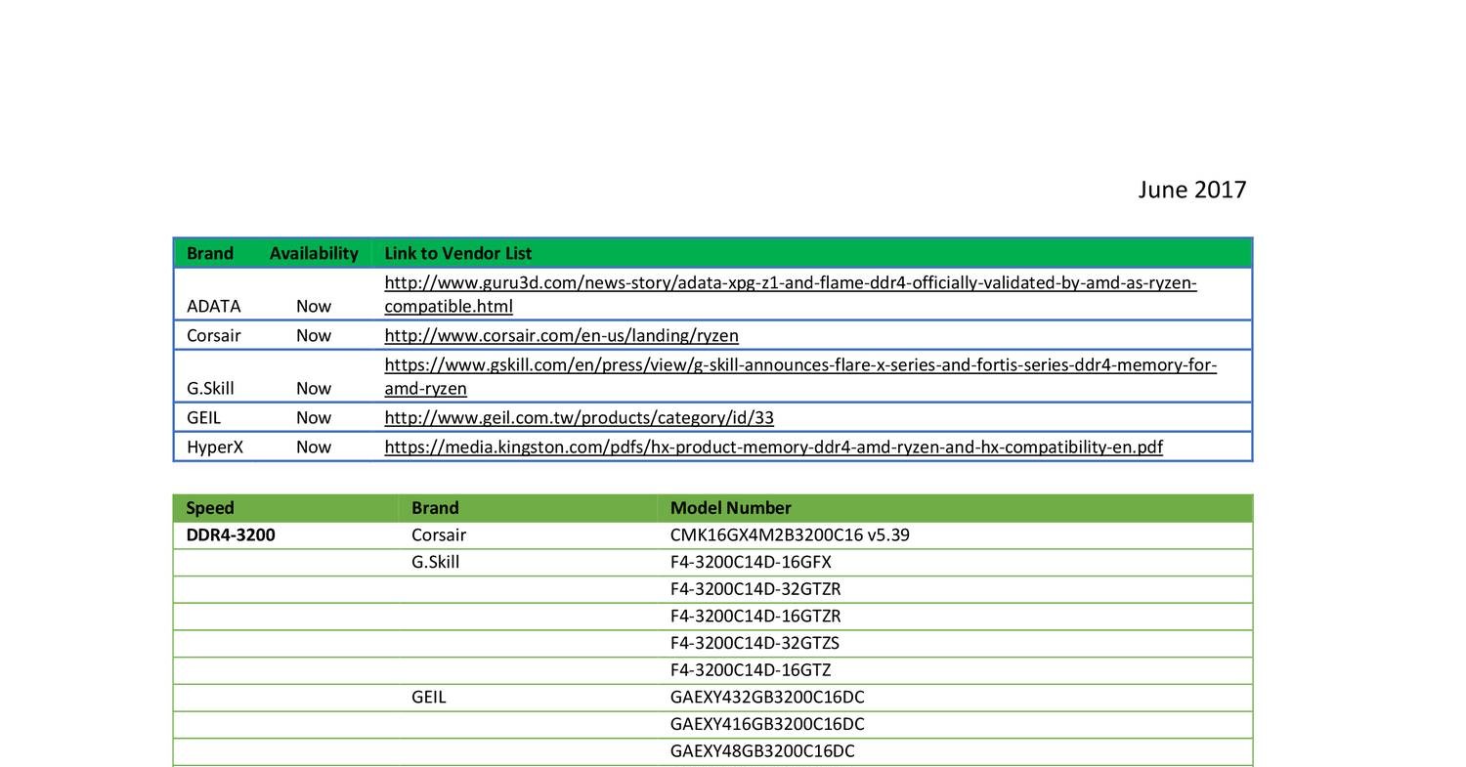The height and width of the screenshot is (767, 1466).
Task: Select the GEIL row in vendor table
Action: pos(203,417)
